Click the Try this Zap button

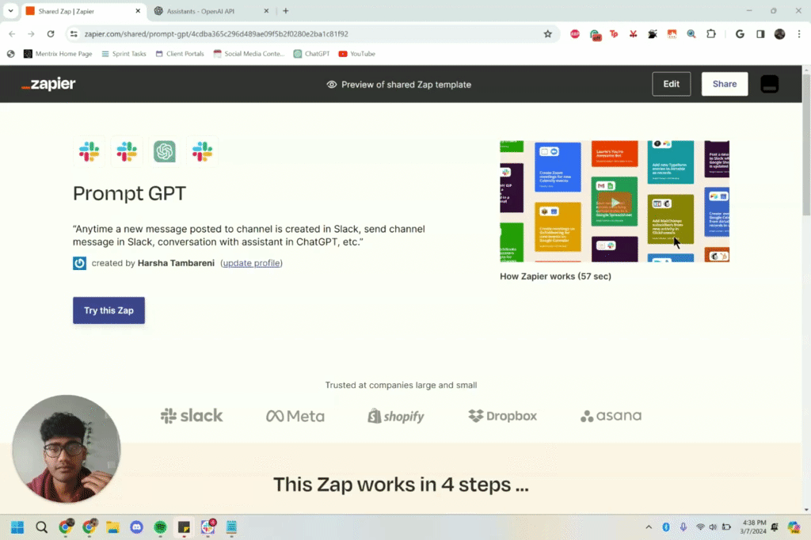109,310
